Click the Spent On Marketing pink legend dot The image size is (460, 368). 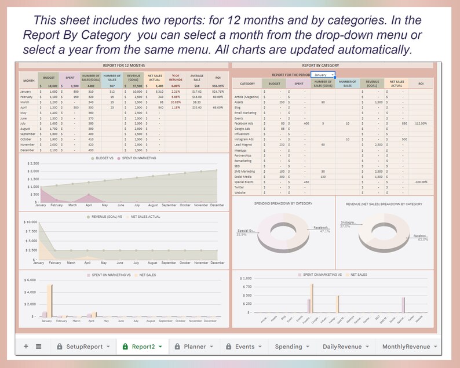pyautogui.click(x=119, y=158)
